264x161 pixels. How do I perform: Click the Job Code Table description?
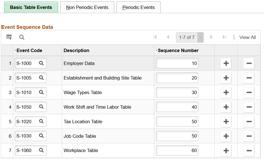[x=80, y=136]
